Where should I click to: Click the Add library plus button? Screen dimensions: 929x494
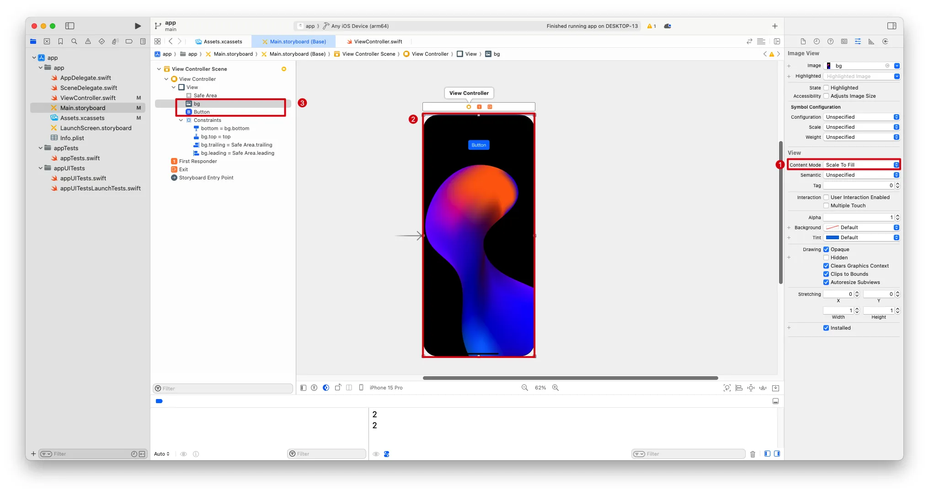(x=774, y=26)
